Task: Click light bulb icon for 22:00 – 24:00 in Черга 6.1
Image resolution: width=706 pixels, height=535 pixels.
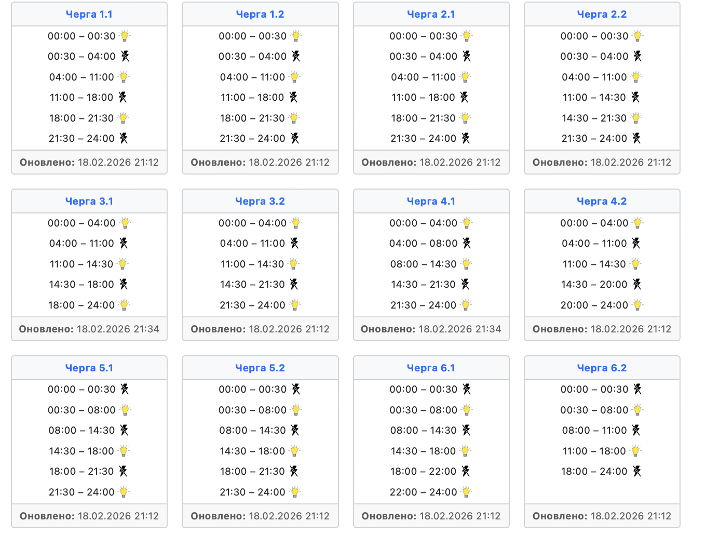Action: [466, 492]
